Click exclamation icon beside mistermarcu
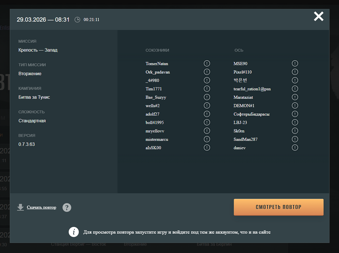This screenshot has width=339, height=253. (x=207, y=139)
